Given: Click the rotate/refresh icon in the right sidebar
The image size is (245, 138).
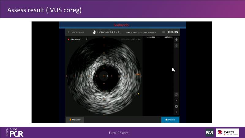Looking at the screenshot, I should 176,94.
